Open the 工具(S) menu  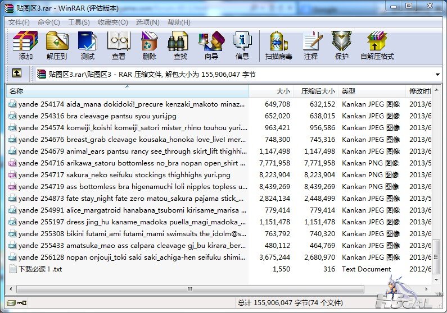tap(79, 22)
